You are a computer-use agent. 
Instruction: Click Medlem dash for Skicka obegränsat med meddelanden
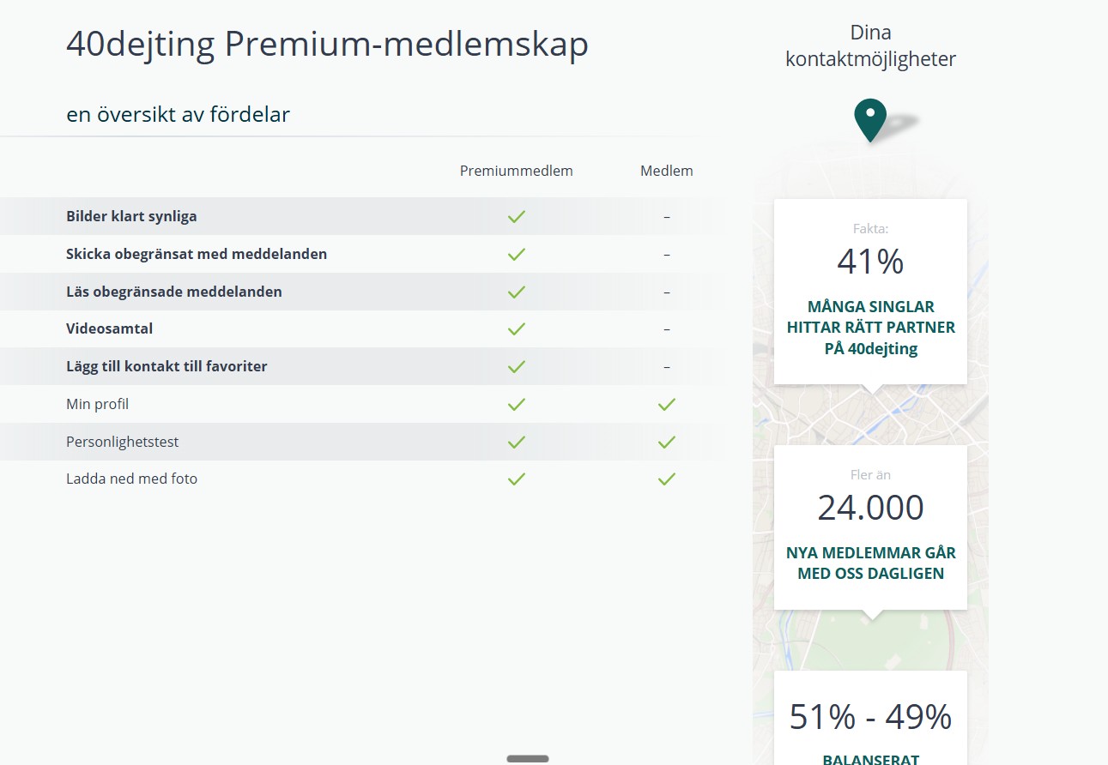667,255
